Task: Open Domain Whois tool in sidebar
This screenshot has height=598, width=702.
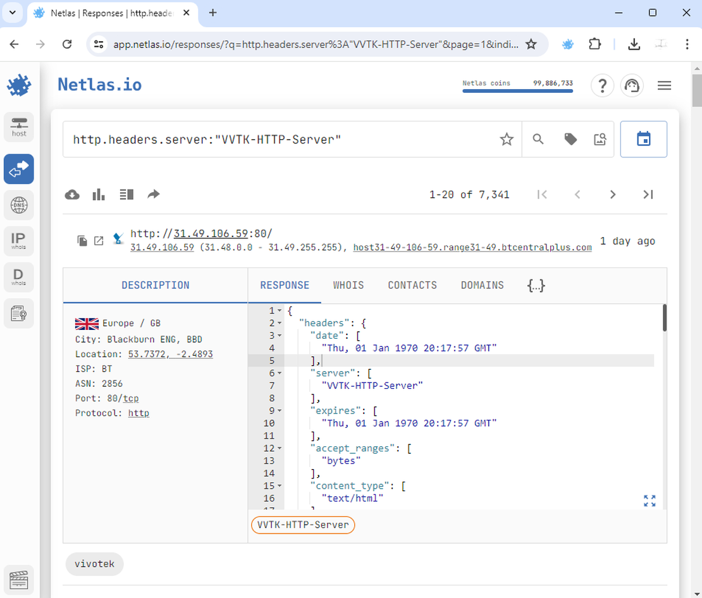Action: click(19, 277)
